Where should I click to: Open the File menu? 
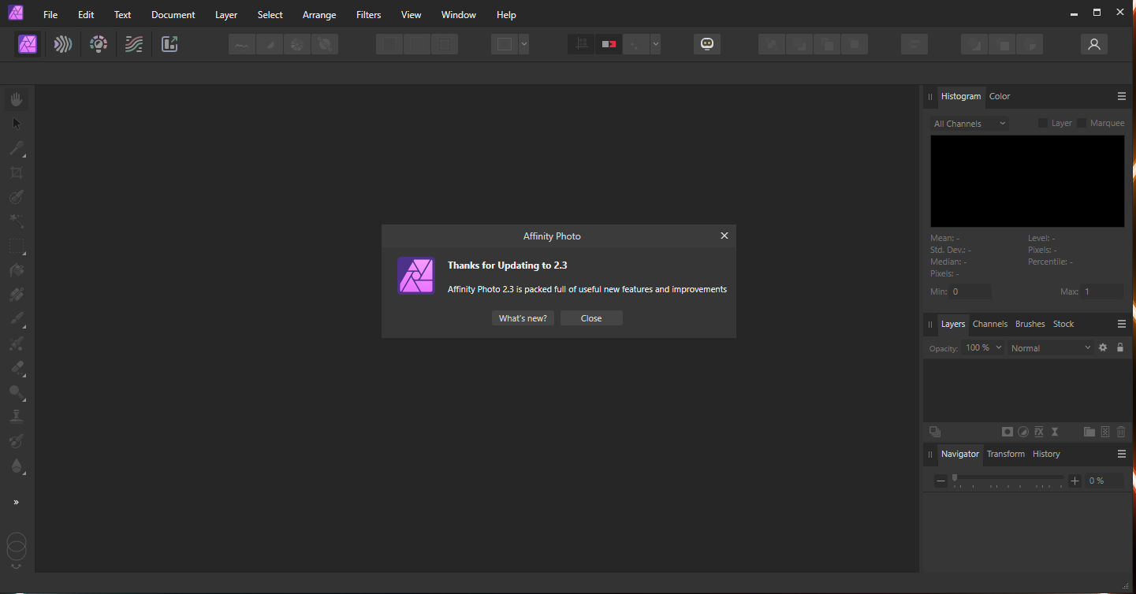[x=50, y=15]
